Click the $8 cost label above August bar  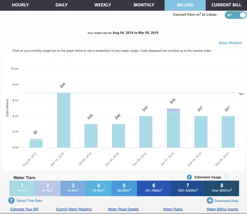35,132
